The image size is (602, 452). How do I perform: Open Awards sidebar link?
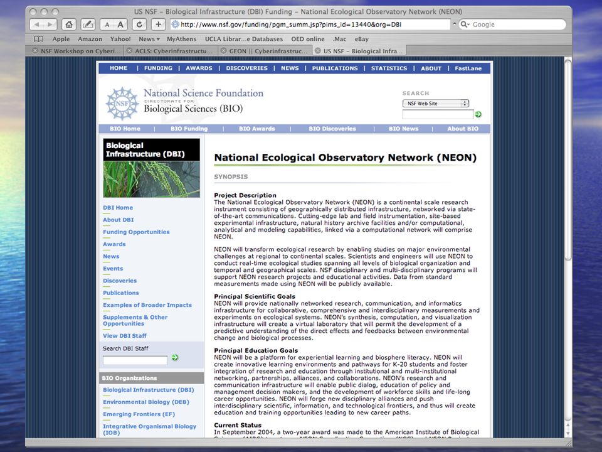(114, 244)
